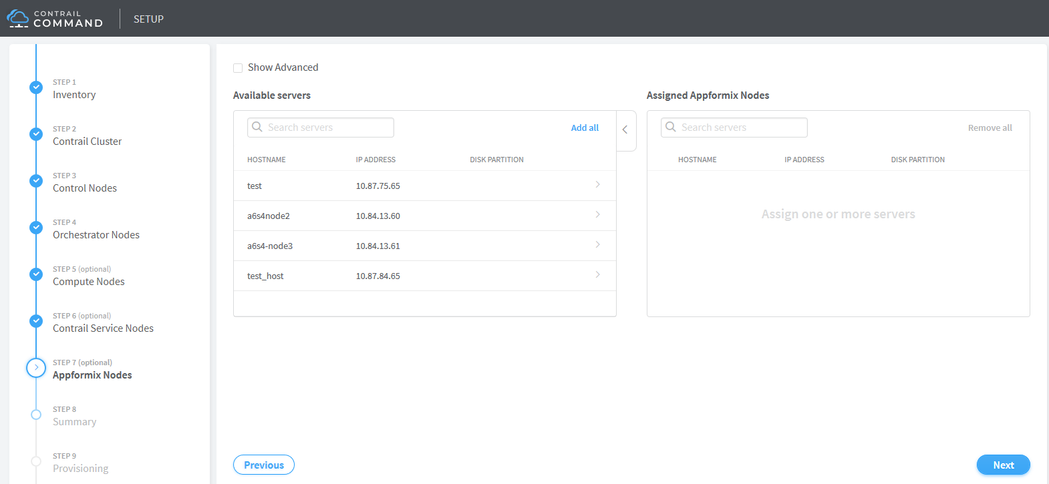The height and width of the screenshot is (484, 1049).
Task: Enable the Show Advanced checkbox
Action: click(x=238, y=68)
